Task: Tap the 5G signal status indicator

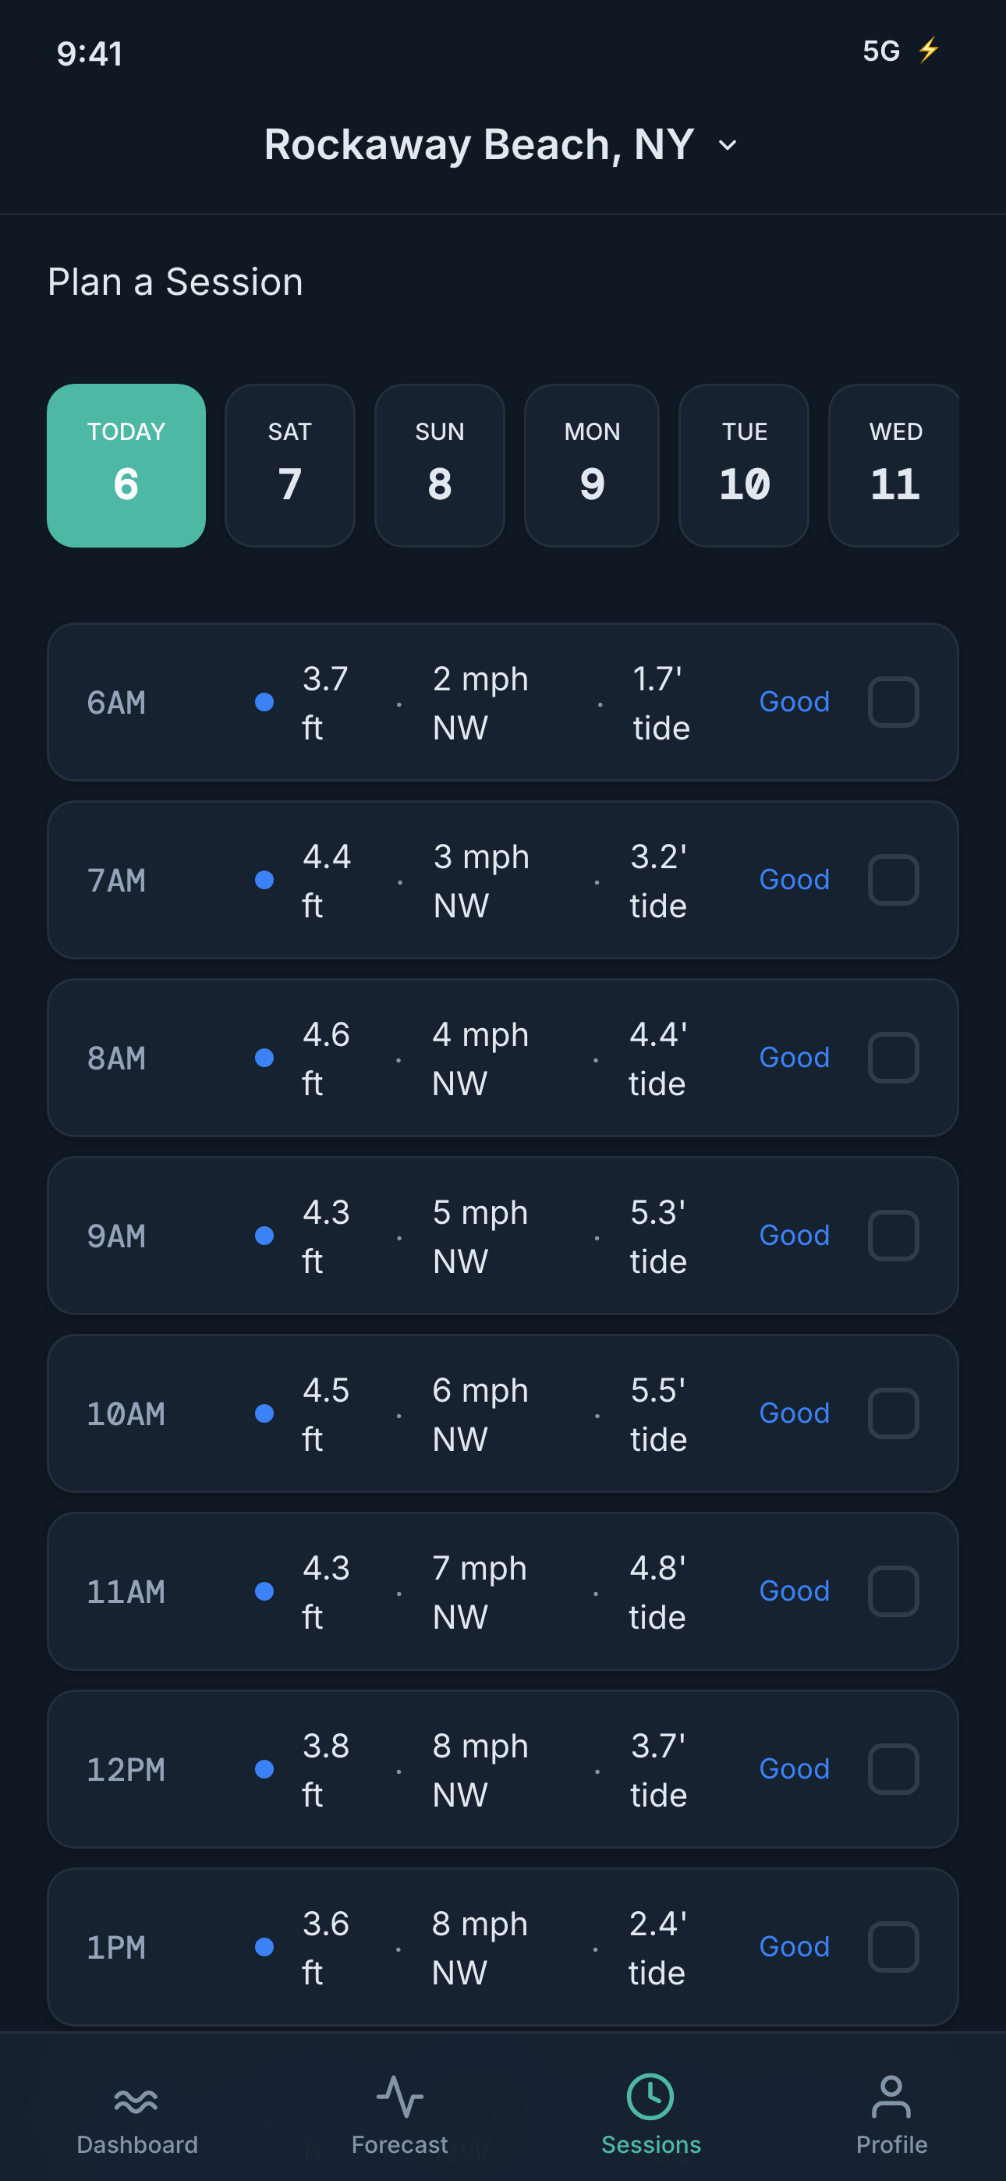Action: click(x=880, y=51)
